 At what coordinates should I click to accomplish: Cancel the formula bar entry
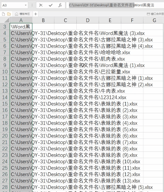41,5
